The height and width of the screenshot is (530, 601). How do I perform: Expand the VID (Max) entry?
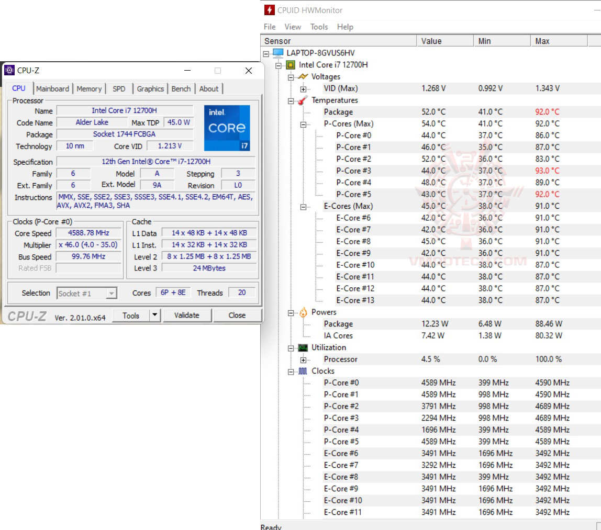(303, 89)
